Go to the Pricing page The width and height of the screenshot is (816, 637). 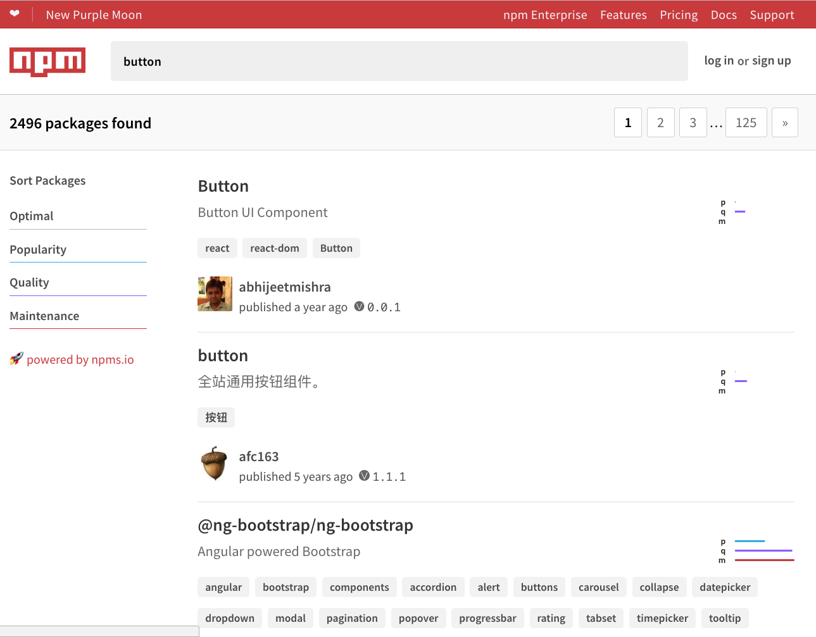tap(679, 15)
